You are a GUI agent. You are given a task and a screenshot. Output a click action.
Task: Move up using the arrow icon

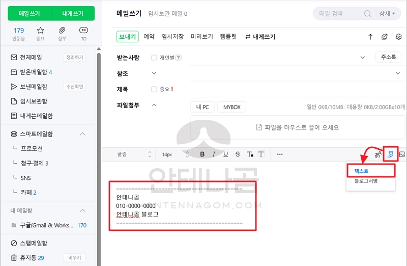370,37
